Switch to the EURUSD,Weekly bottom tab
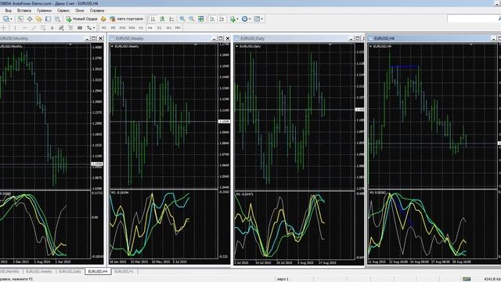 [39, 272]
